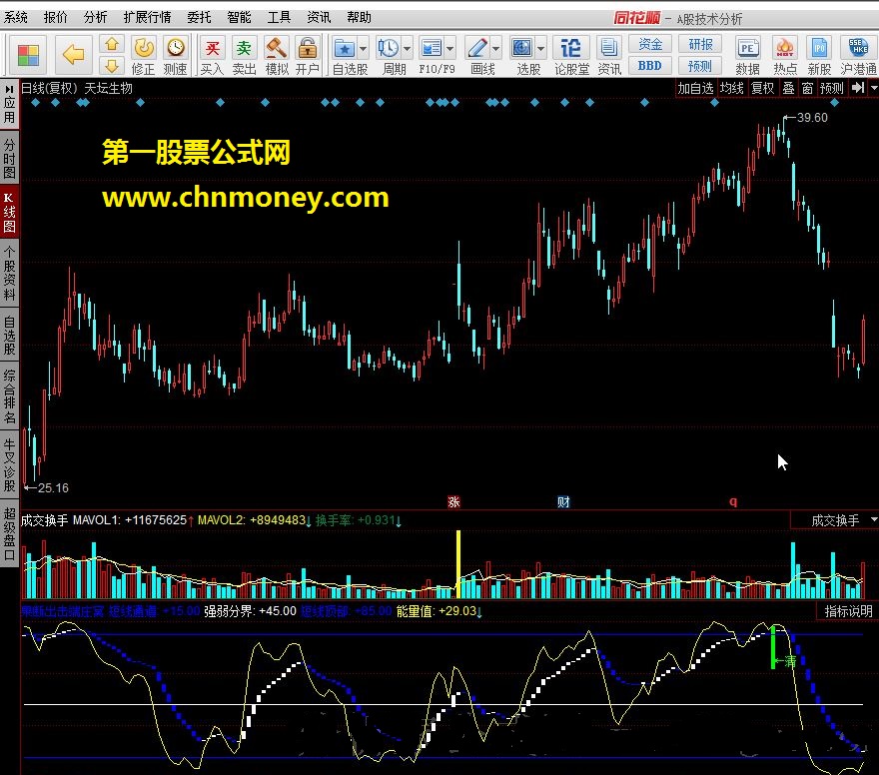Click the four-color home grid icon
This screenshot has width=879, height=775.
(x=28, y=55)
